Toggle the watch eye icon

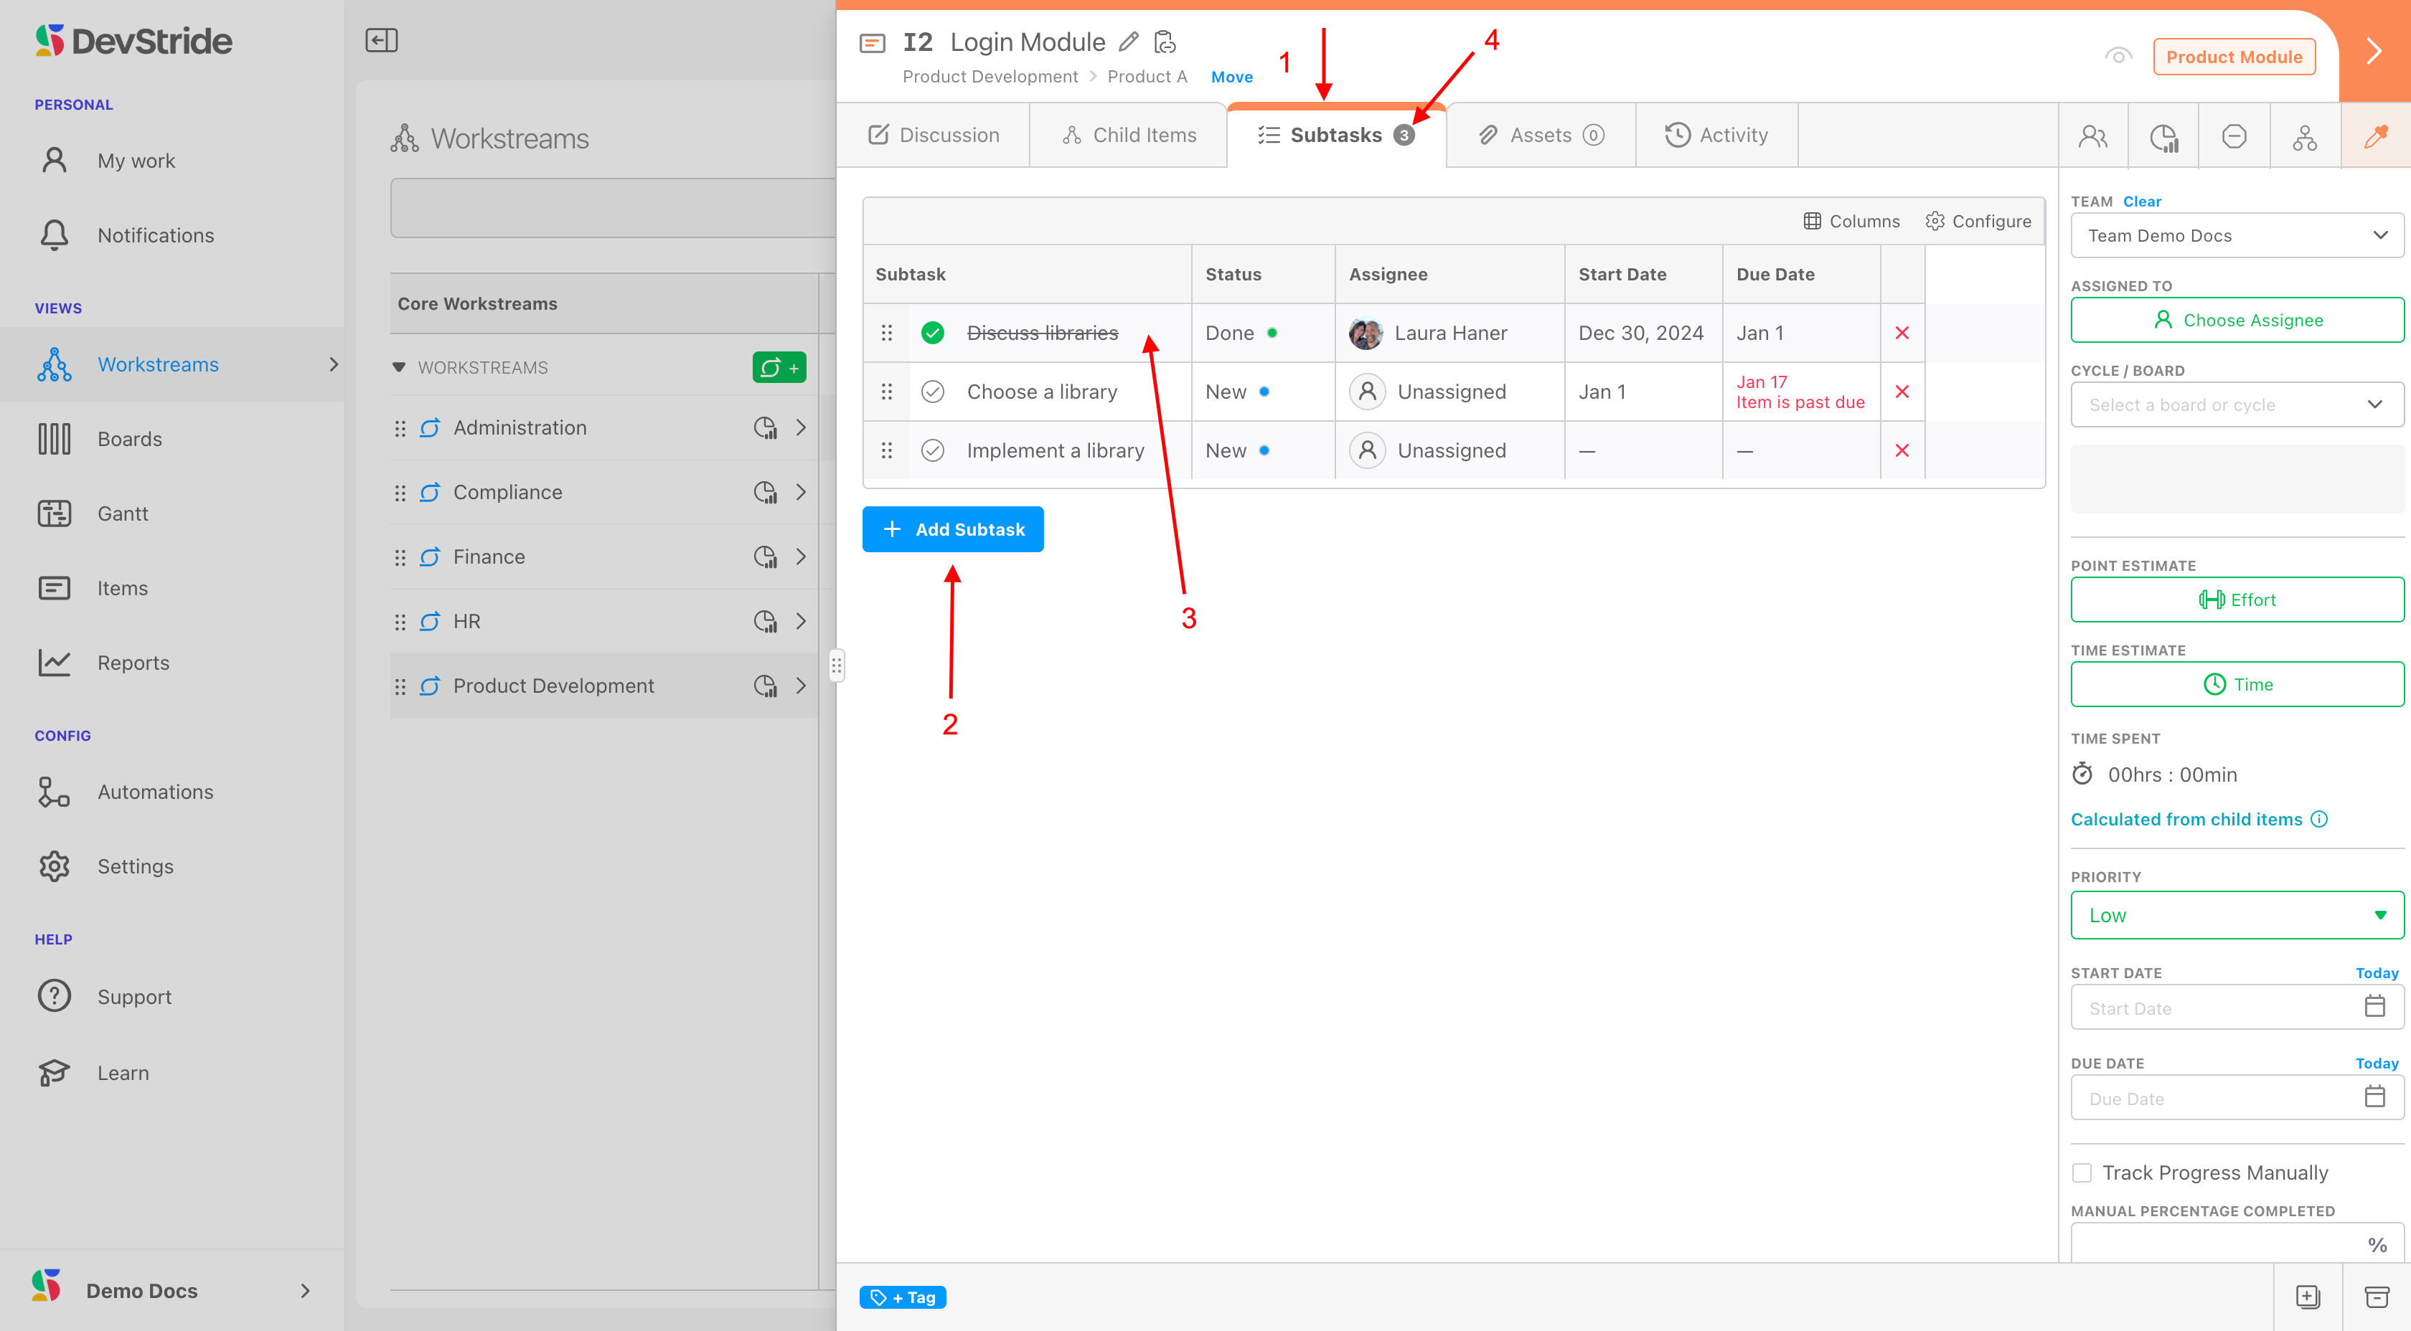pos(2118,56)
